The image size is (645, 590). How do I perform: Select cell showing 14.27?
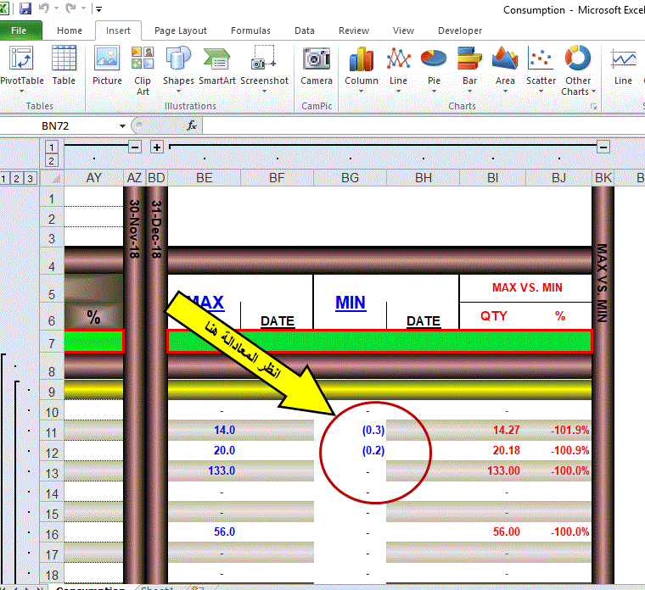tap(493, 430)
